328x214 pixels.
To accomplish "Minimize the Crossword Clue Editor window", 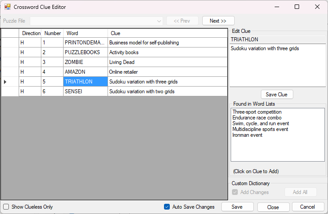I will (x=276, y=7).
